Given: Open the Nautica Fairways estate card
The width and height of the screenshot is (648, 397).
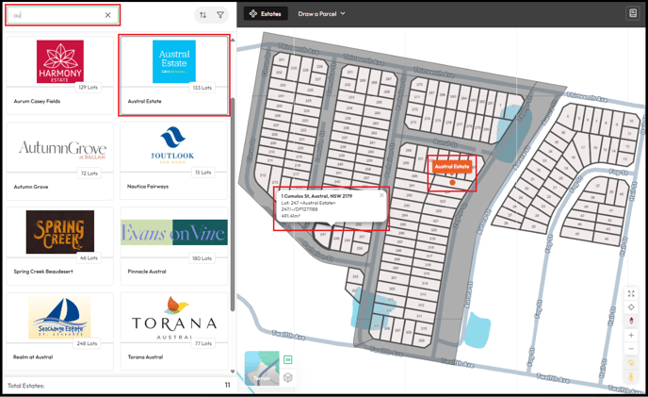Looking at the screenshot, I should (x=173, y=160).
